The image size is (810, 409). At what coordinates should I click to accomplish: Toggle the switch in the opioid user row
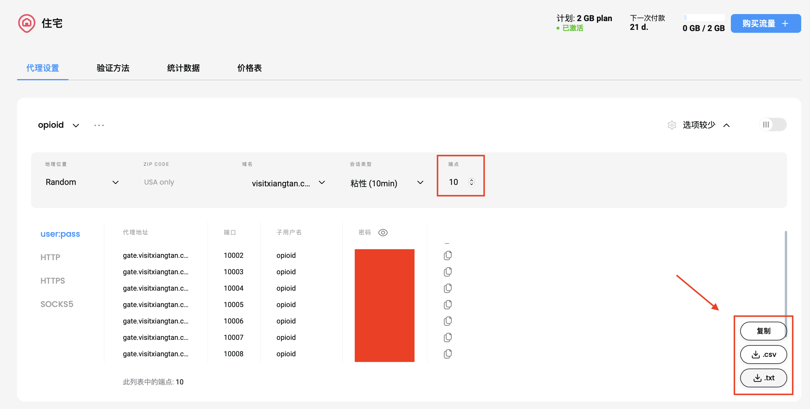point(772,125)
